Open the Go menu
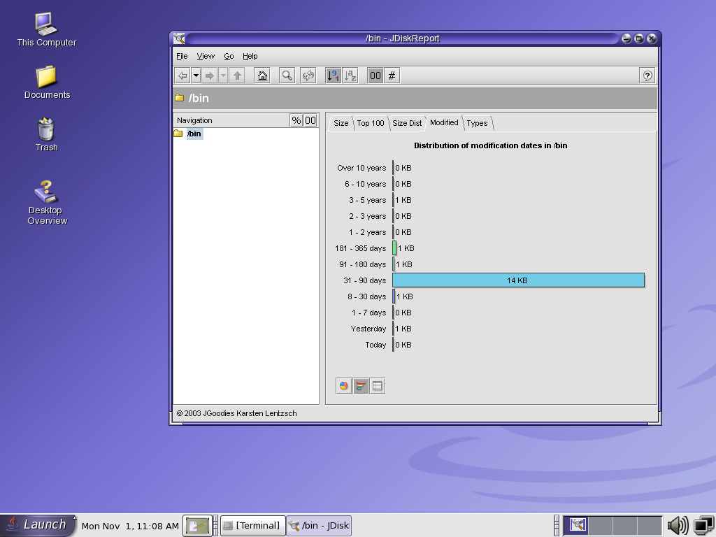The width and height of the screenshot is (716, 537). click(x=229, y=56)
